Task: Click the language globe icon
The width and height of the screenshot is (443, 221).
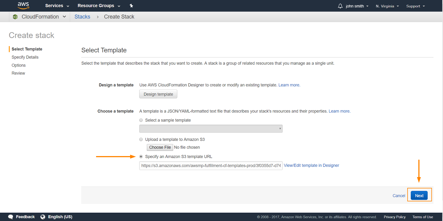Action: tap(43, 217)
